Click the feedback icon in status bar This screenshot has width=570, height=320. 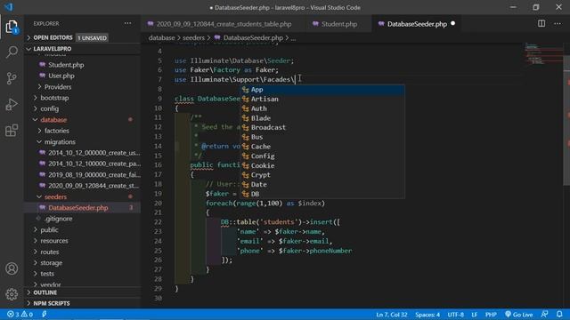click(x=544, y=314)
